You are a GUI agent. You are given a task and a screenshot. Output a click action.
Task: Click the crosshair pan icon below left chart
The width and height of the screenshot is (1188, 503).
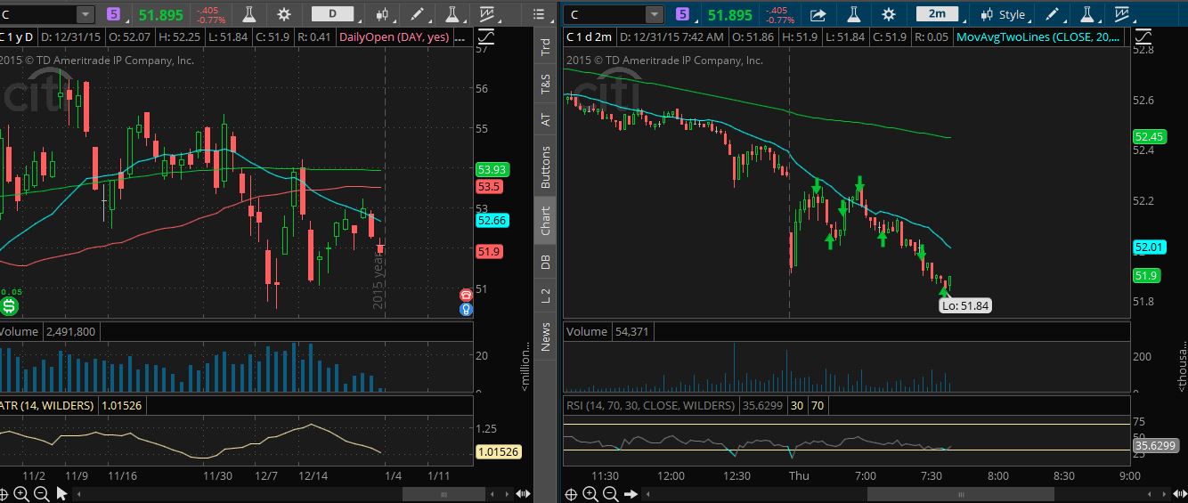tap(4, 493)
